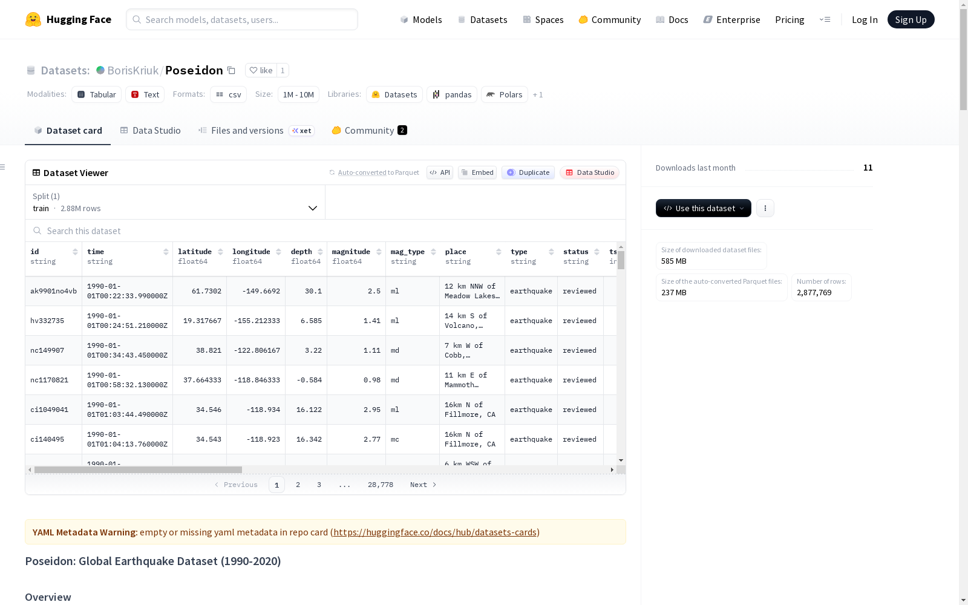The height and width of the screenshot is (605, 968).
Task: Select the 14 km S of Volcano cell
Action: 472,321
